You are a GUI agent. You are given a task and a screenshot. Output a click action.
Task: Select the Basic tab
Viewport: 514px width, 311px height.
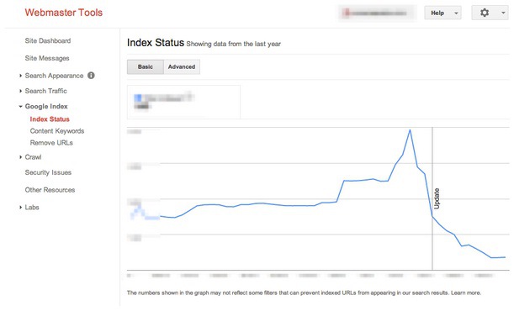tap(146, 66)
